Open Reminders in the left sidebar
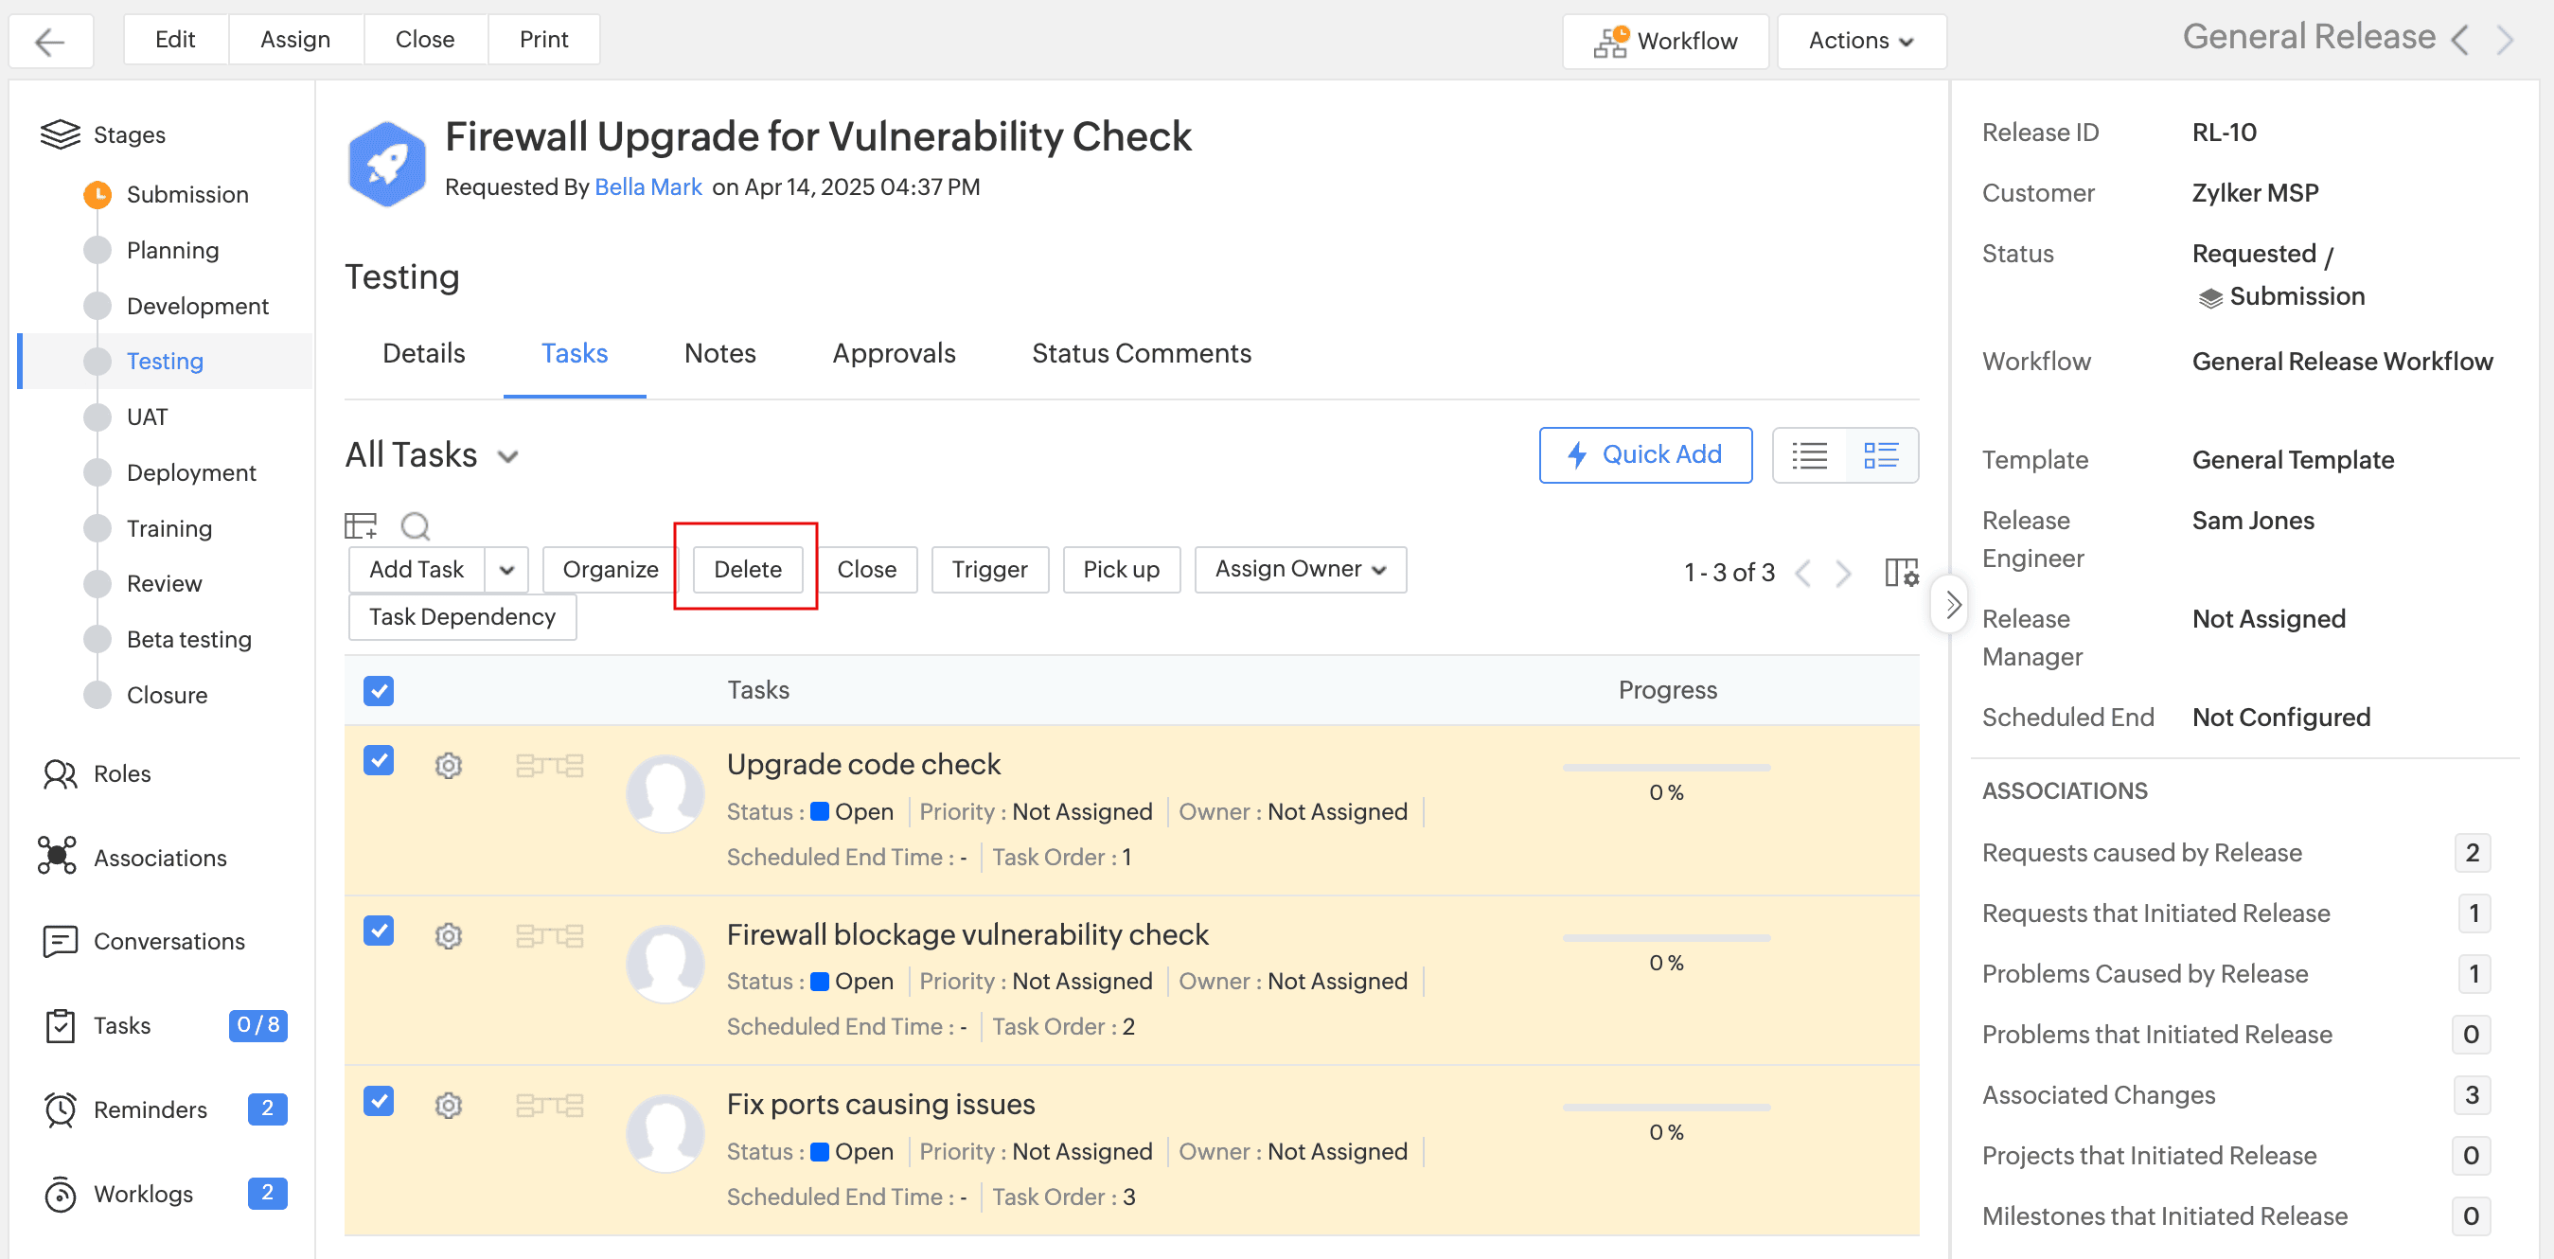Screen dimensions: 2554x1259 click(150, 1108)
